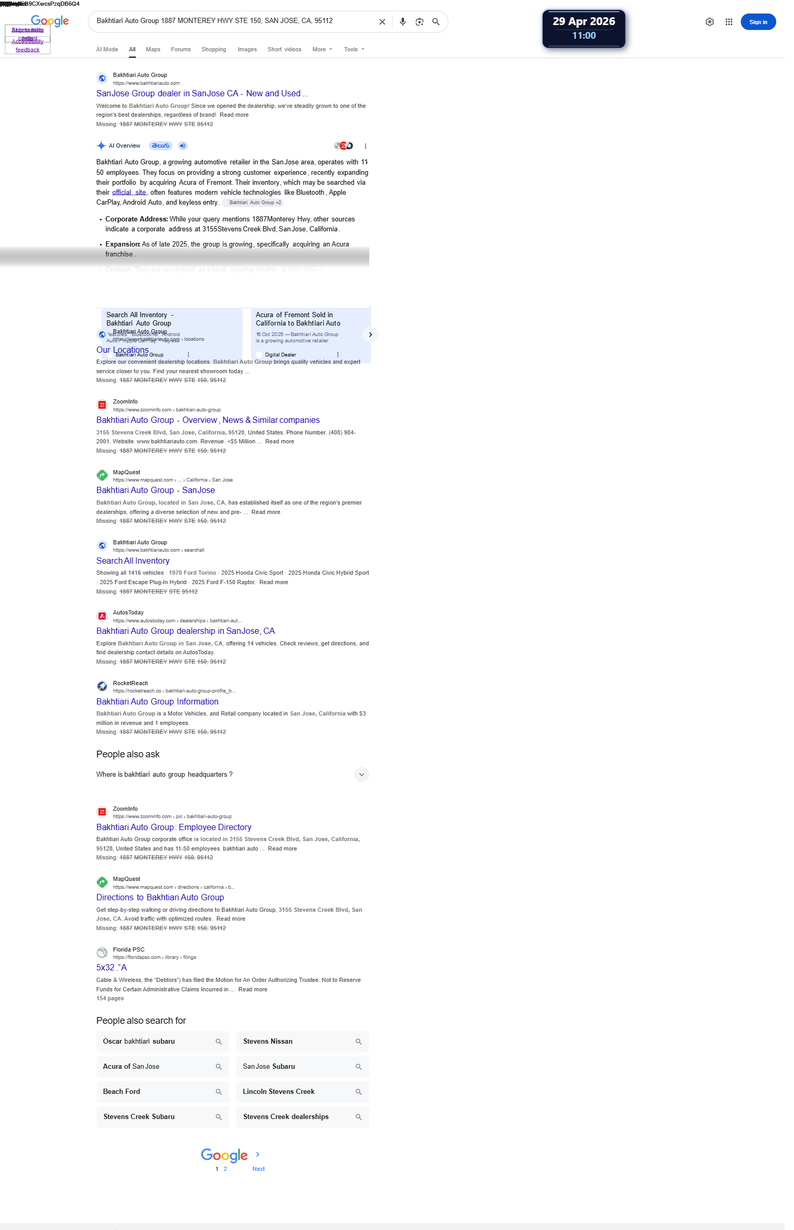Screen dimensions: 794x1230
Task: Clear the search box text
Action: click(x=382, y=22)
